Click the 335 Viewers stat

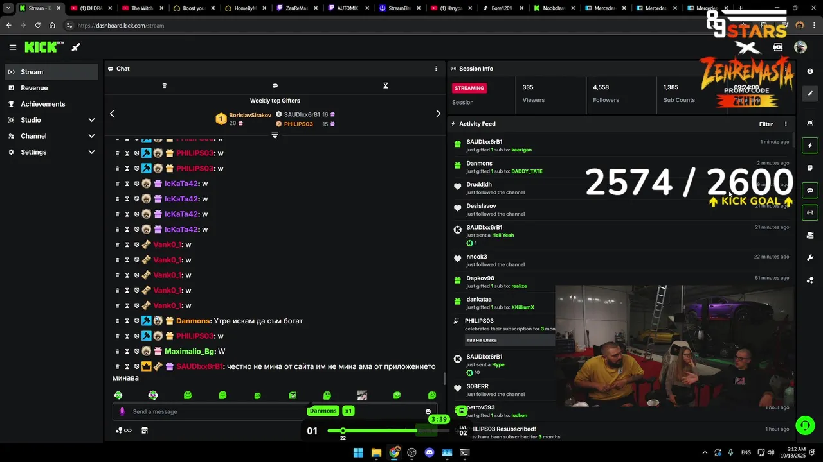pos(534,94)
